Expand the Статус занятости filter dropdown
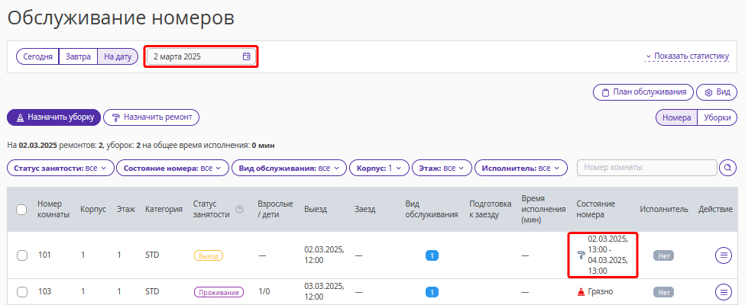 point(61,168)
